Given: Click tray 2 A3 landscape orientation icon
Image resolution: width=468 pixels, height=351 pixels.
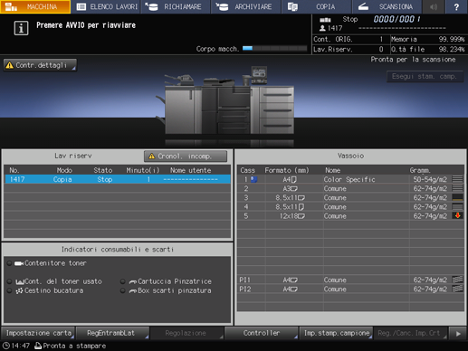Looking at the screenshot, I should [294, 189].
